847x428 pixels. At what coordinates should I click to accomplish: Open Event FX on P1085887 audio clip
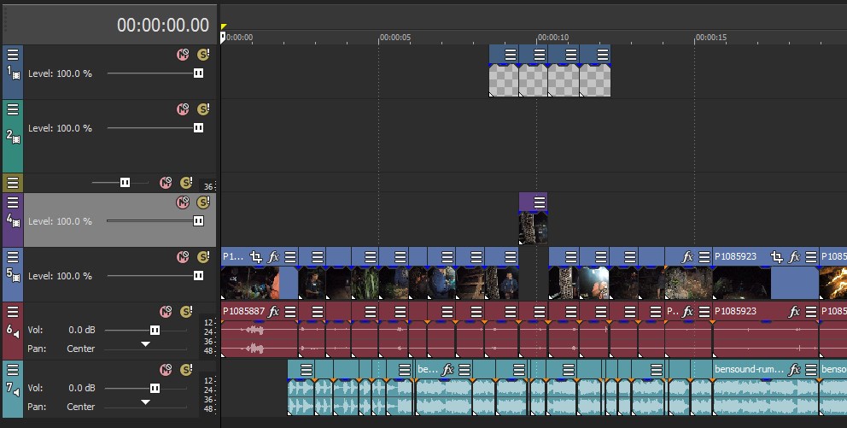coord(274,312)
